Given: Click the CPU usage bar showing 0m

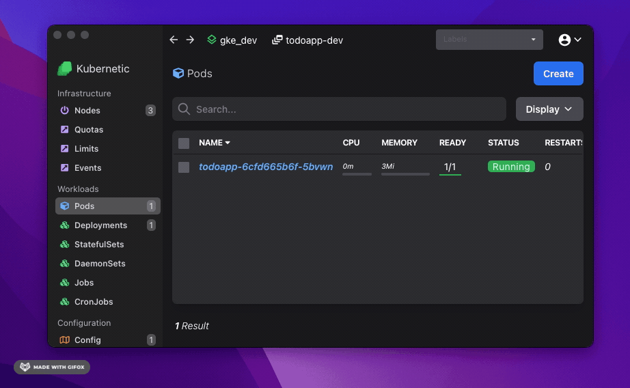Looking at the screenshot, I should coord(357,174).
